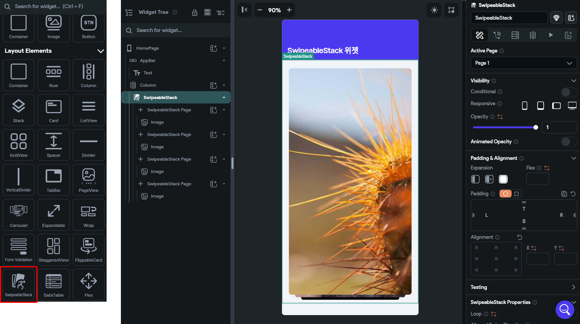
Task: Choose the FlippableCard widget
Action: [88, 250]
